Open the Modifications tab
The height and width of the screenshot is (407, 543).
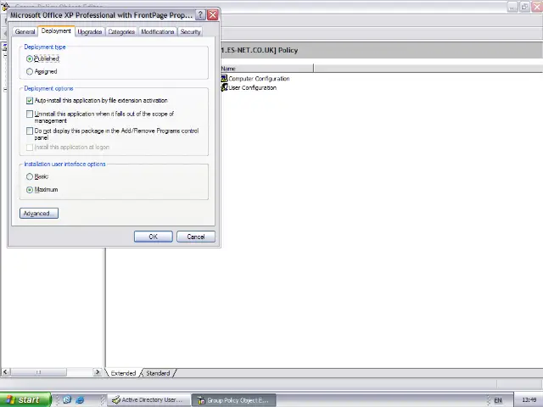(x=158, y=31)
